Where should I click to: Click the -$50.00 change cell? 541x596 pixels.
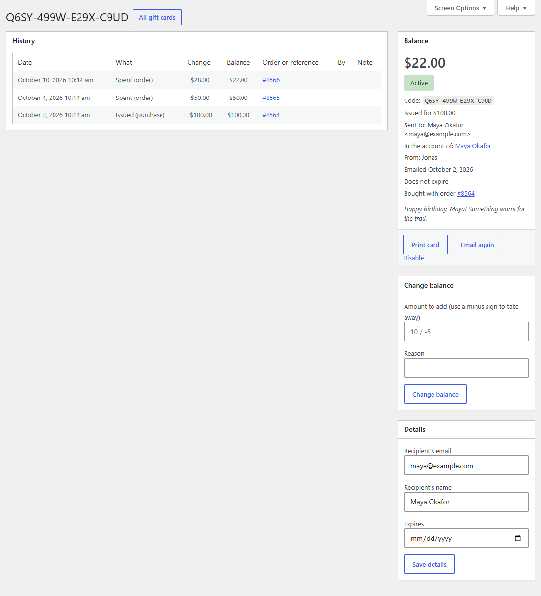(x=199, y=98)
